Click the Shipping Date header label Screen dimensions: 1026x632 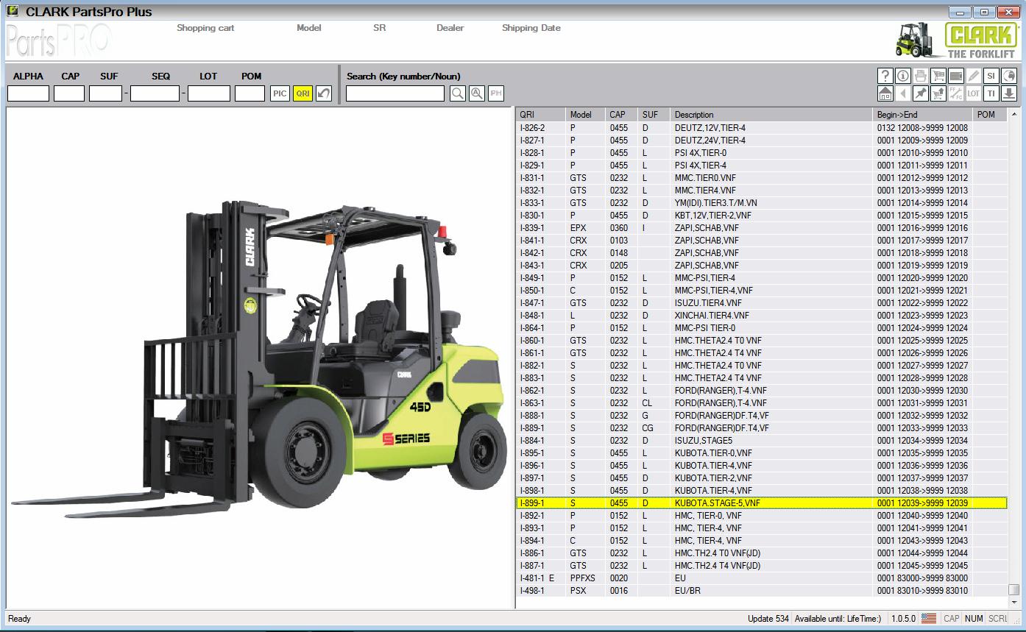tap(531, 28)
